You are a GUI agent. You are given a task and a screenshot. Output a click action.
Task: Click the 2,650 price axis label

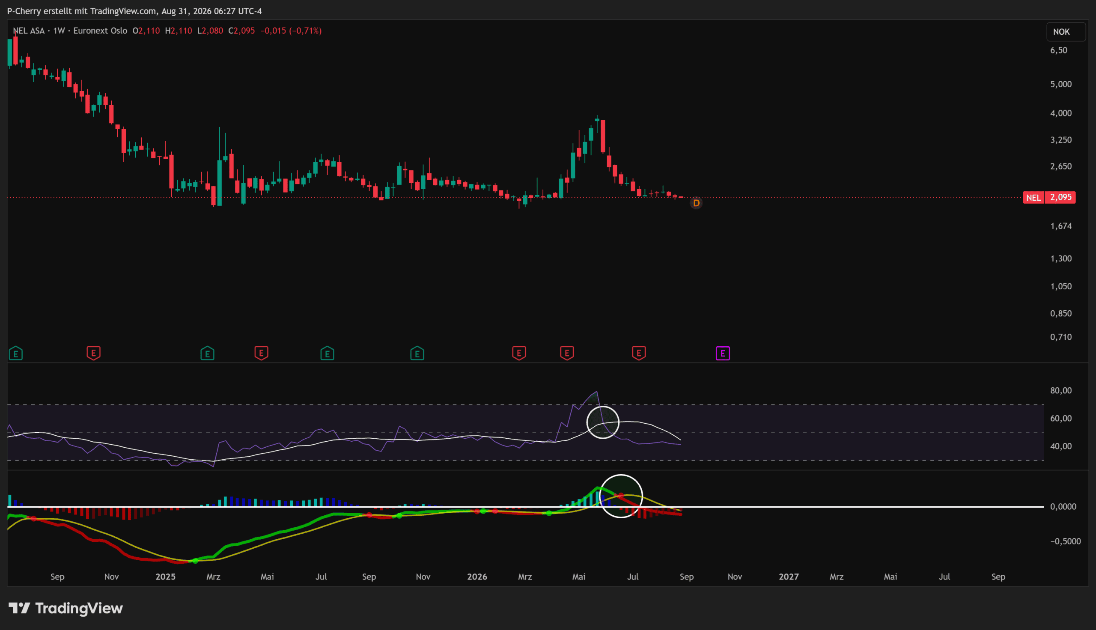click(x=1061, y=166)
